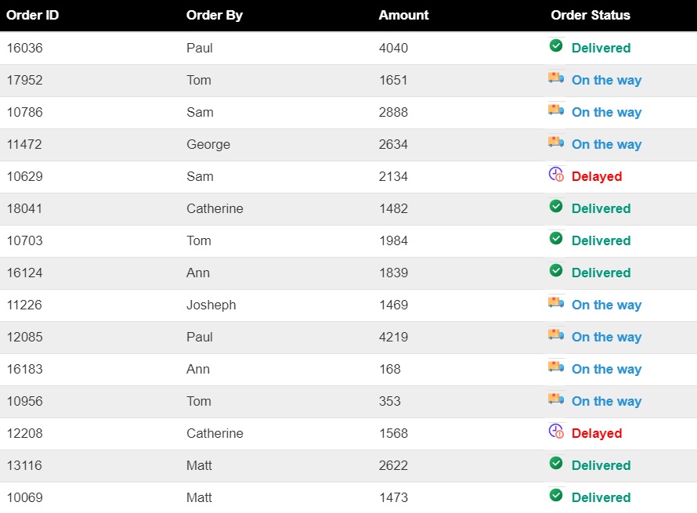The height and width of the screenshot is (513, 697).
Task: Click Delivered status text for order 16124
Action: click(x=601, y=273)
